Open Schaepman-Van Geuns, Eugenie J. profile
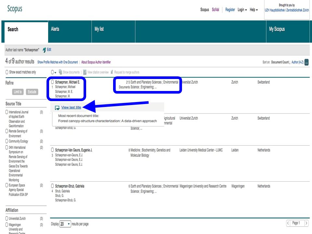The height and width of the screenshot is (234, 312). 74,150
